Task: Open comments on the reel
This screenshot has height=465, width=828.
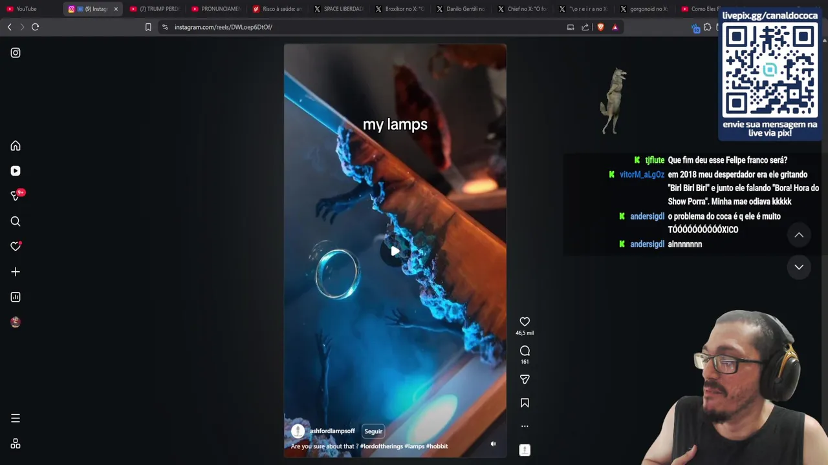Action: coord(525,351)
